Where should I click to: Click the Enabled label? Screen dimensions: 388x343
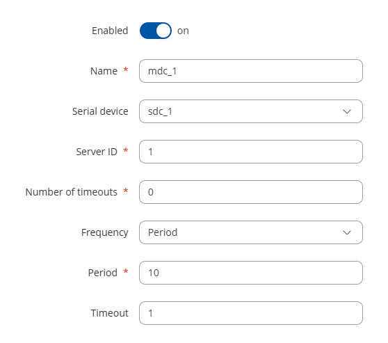pos(110,31)
